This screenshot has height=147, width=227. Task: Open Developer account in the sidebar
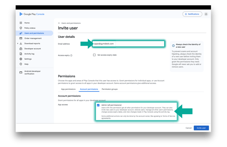(x=33, y=48)
